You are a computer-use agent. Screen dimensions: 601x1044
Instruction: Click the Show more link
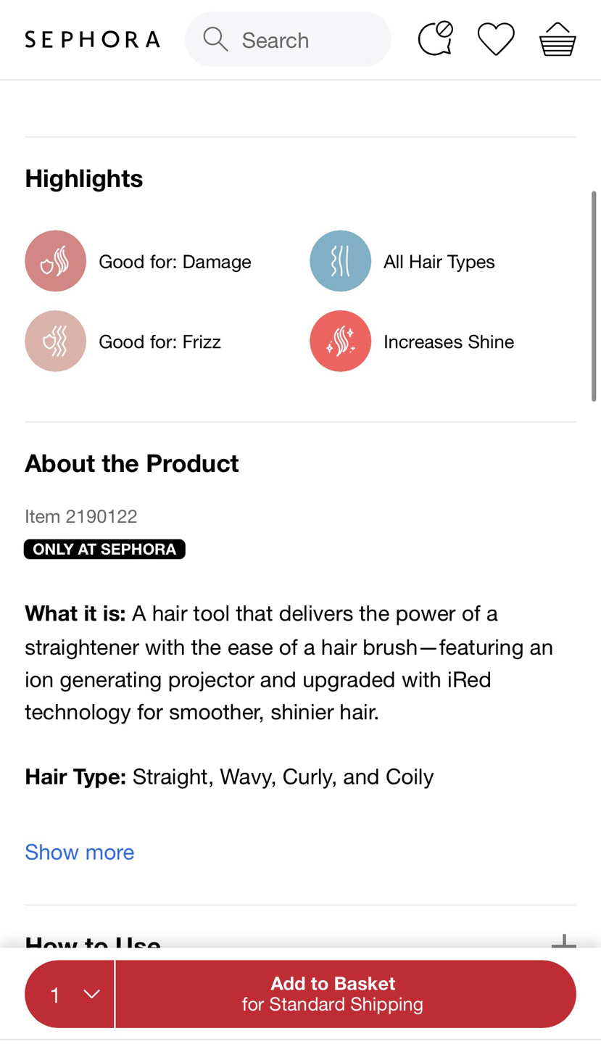pos(79,852)
